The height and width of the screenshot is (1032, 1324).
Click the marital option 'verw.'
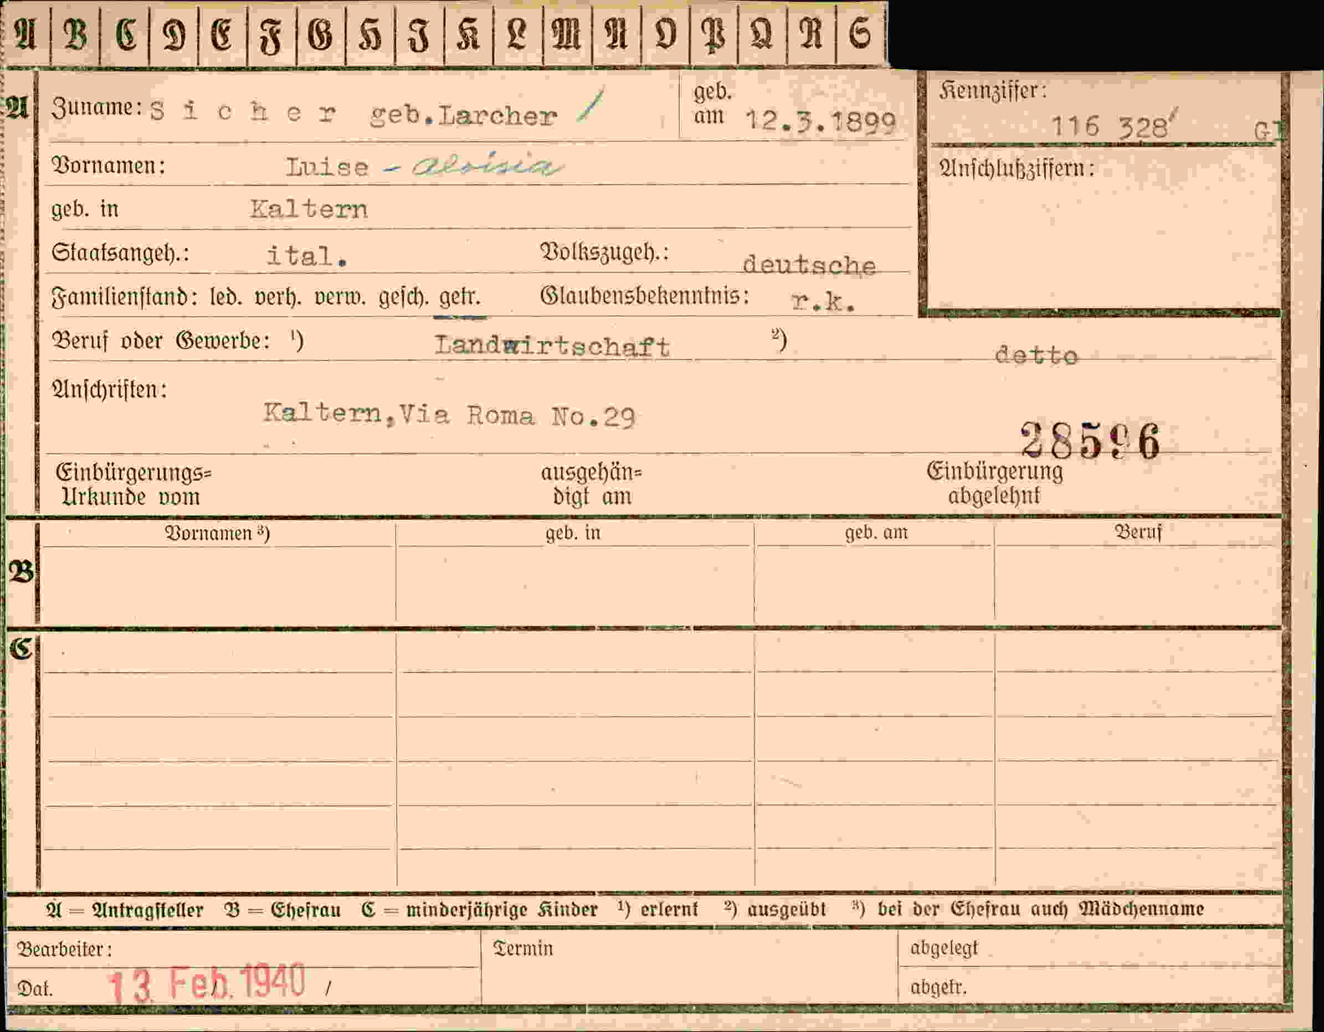click(340, 297)
